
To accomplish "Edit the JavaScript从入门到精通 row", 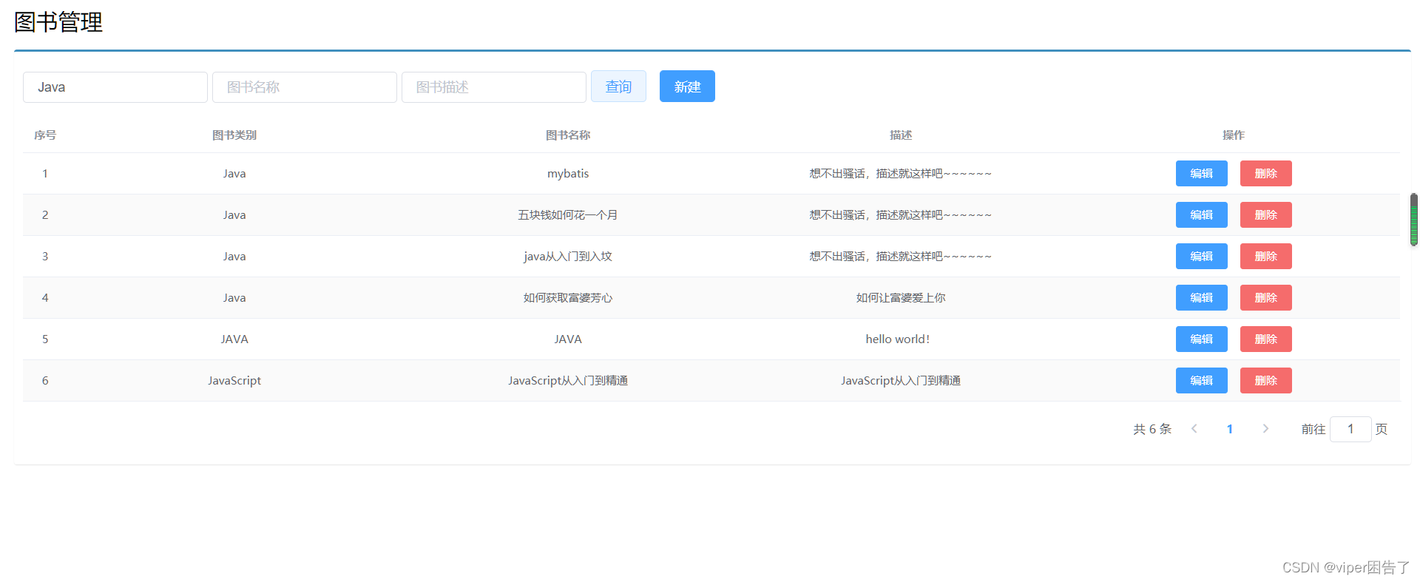I will click(x=1202, y=381).
